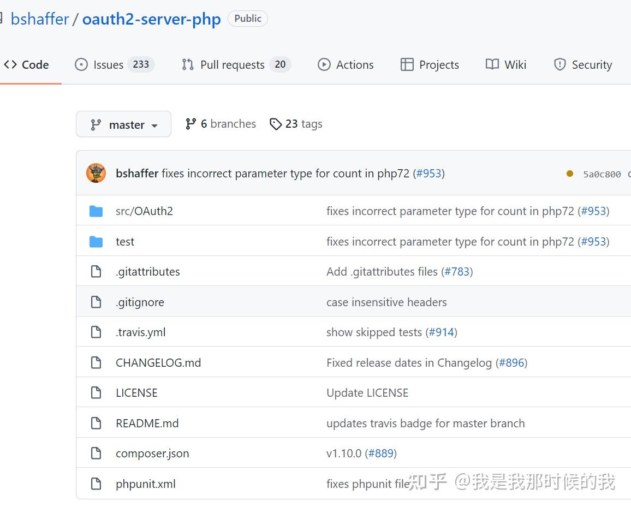
Task: Select the Pull requests icon
Action: (x=187, y=64)
